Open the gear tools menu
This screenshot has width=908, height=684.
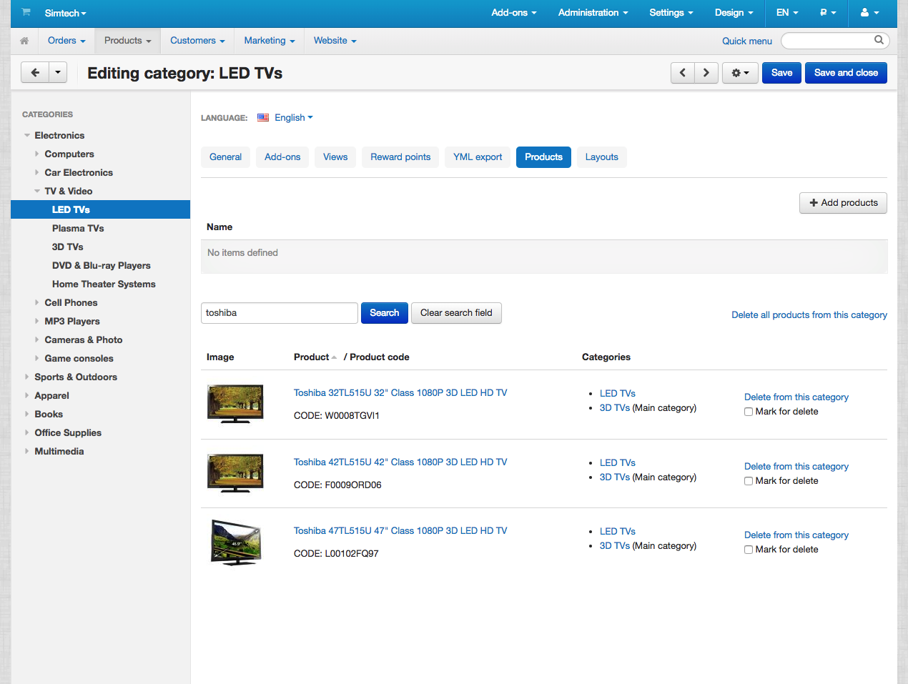[740, 72]
